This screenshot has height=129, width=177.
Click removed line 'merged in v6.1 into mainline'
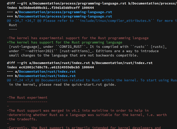(78, 111)
